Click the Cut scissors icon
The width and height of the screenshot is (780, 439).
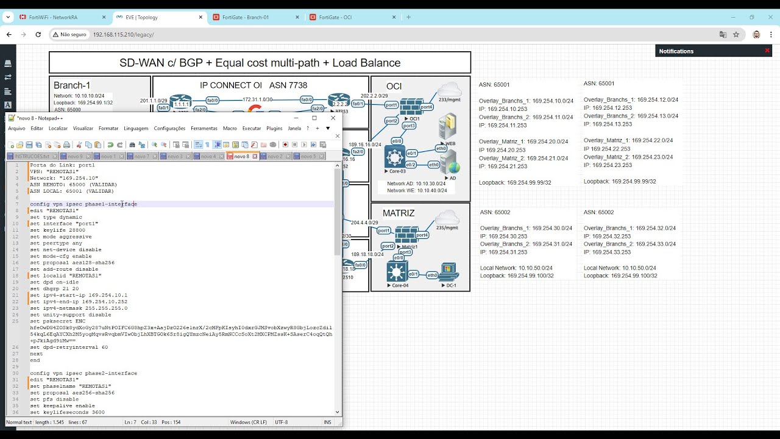pyautogui.click(x=79, y=145)
